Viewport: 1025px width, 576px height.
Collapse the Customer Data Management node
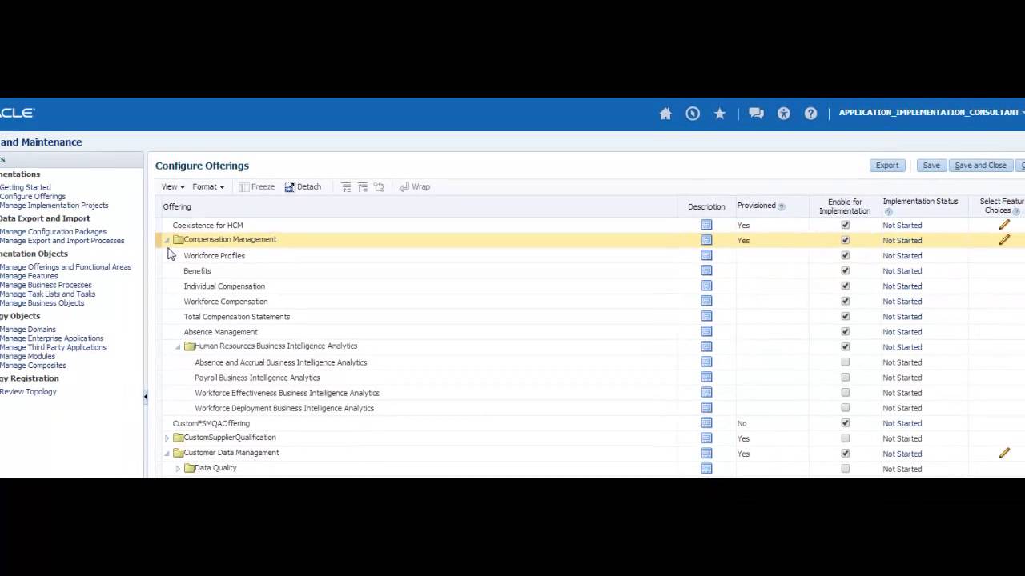pyautogui.click(x=167, y=453)
